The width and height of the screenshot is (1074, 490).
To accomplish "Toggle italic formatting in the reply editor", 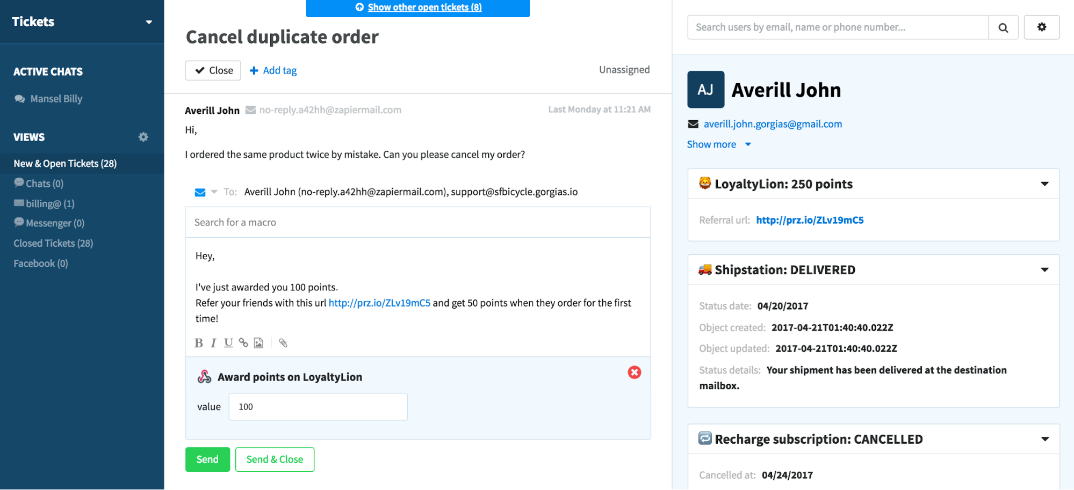I will (x=213, y=343).
